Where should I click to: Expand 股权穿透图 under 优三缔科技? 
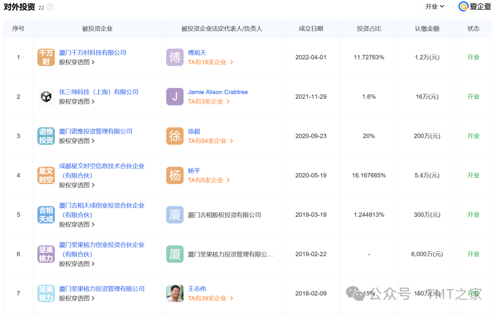[77, 101]
